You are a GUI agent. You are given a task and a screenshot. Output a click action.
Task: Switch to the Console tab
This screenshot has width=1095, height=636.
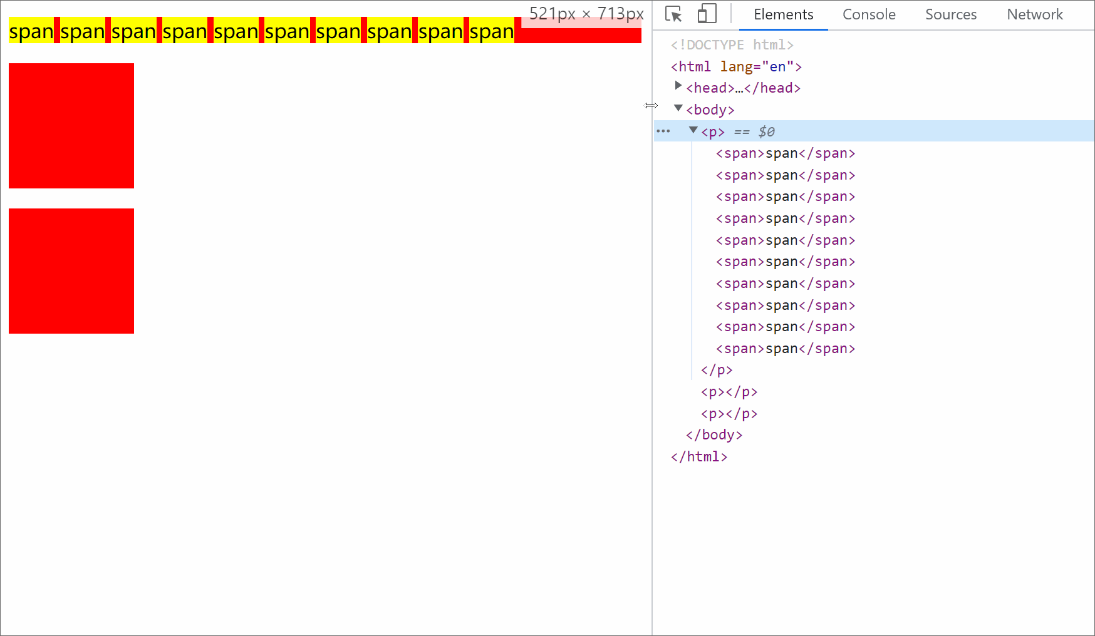click(x=869, y=14)
